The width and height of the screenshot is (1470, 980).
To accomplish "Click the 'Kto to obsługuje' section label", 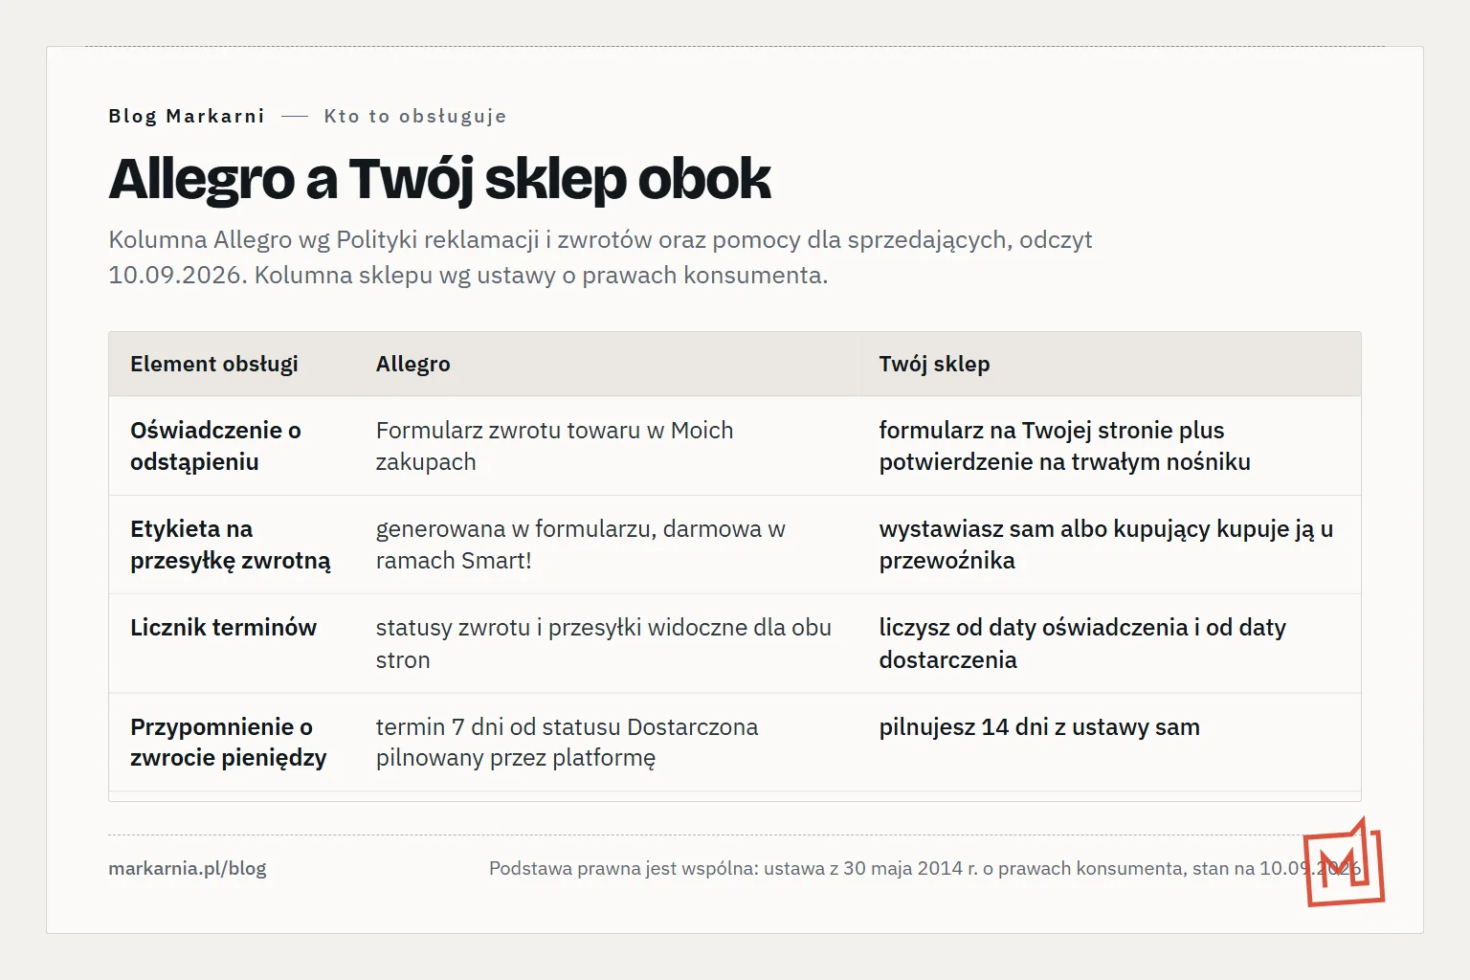I will 415,116.
